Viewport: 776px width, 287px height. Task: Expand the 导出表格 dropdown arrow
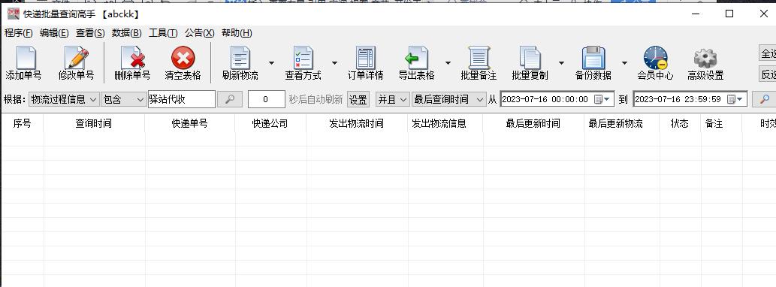point(448,63)
